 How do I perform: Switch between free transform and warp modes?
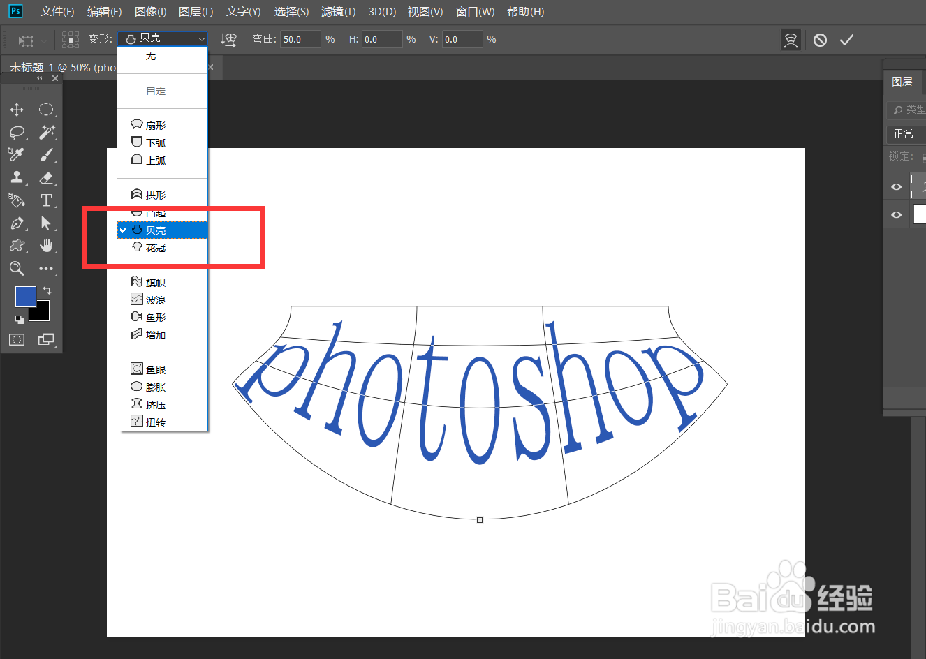pos(791,40)
